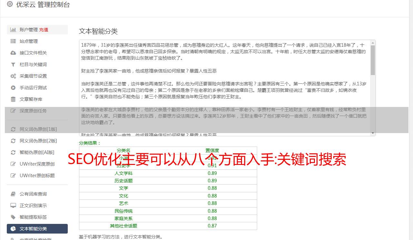This screenshot has width=413, height=240.
Task: Click the monitor icon for 正文识别演示
Action: point(13,206)
